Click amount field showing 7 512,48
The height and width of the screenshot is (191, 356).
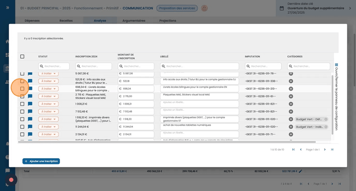(136, 111)
